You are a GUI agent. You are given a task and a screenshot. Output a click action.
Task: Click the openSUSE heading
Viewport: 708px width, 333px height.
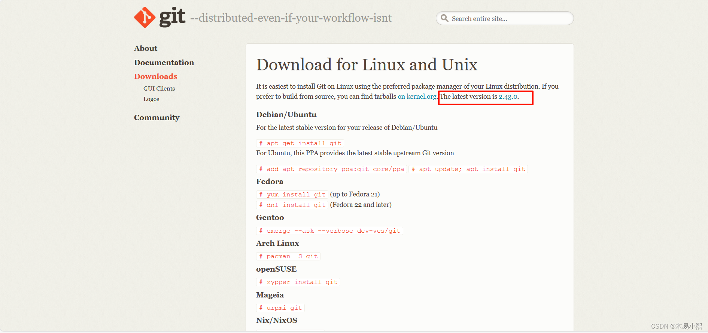[276, 269]
